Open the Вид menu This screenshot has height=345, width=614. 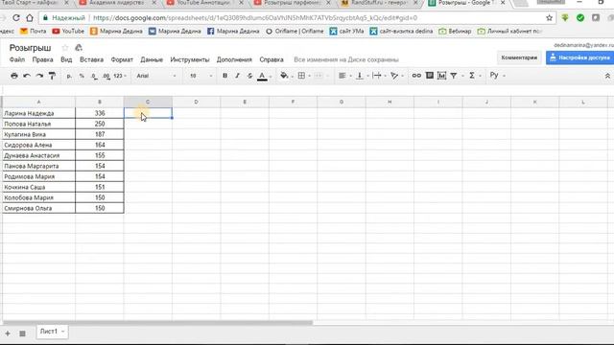tap(66, 59)
